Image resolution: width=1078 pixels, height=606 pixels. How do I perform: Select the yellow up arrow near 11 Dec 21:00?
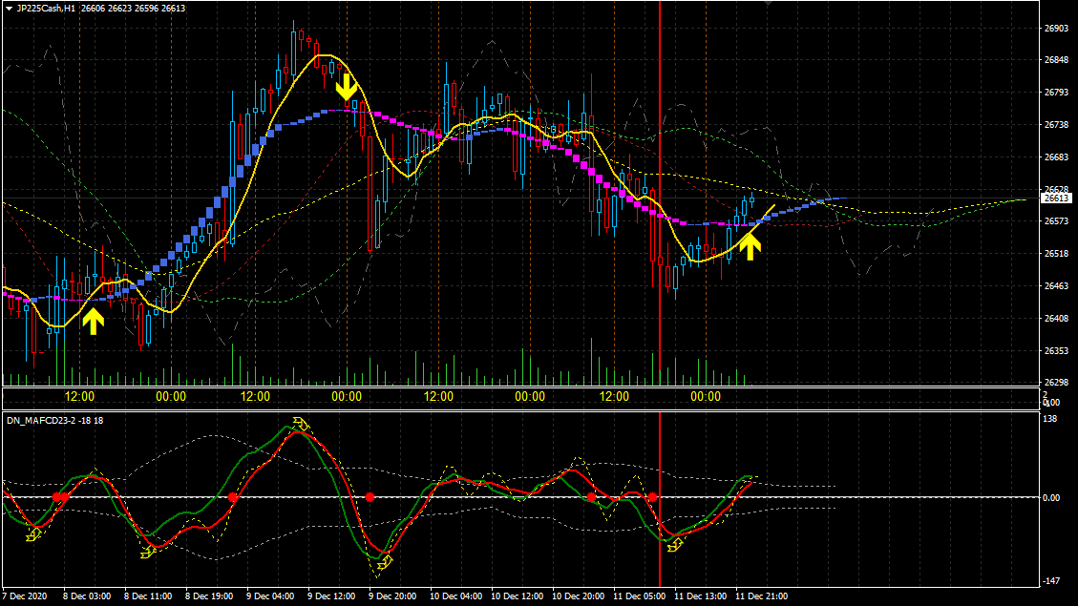pyautogui.click(x=750, y=246)
